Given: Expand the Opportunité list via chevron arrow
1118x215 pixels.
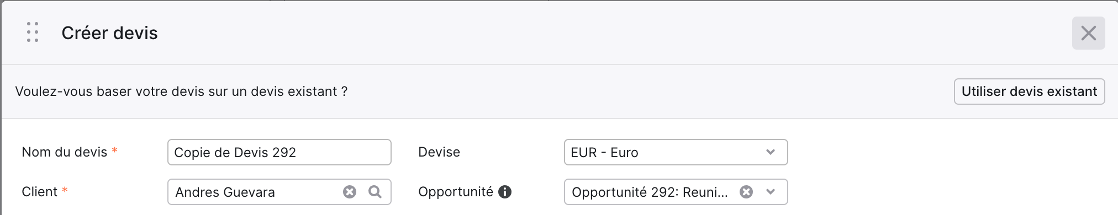Looking at the screenshot, I should pyautogui.click(x=771, y=192).
